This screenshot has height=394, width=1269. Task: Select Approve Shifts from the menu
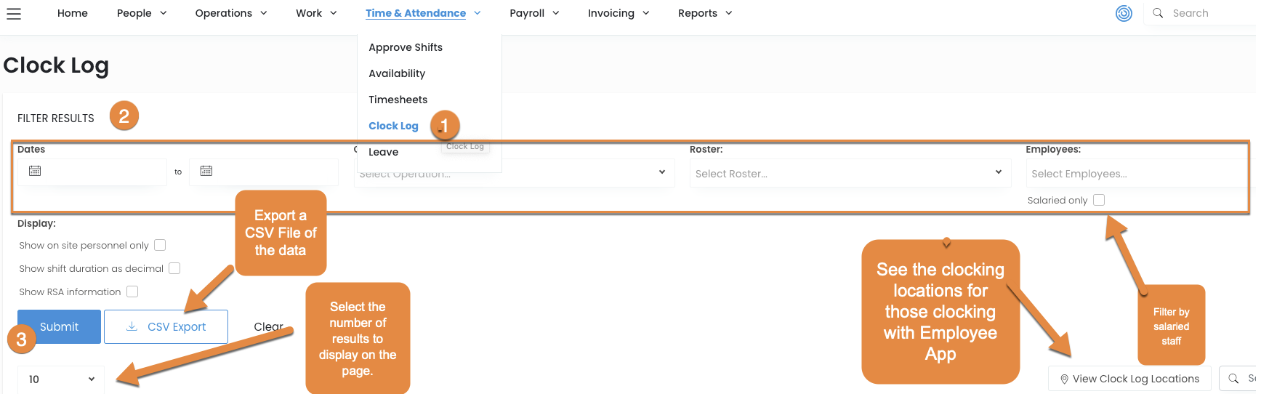click(x=405, y=47)
